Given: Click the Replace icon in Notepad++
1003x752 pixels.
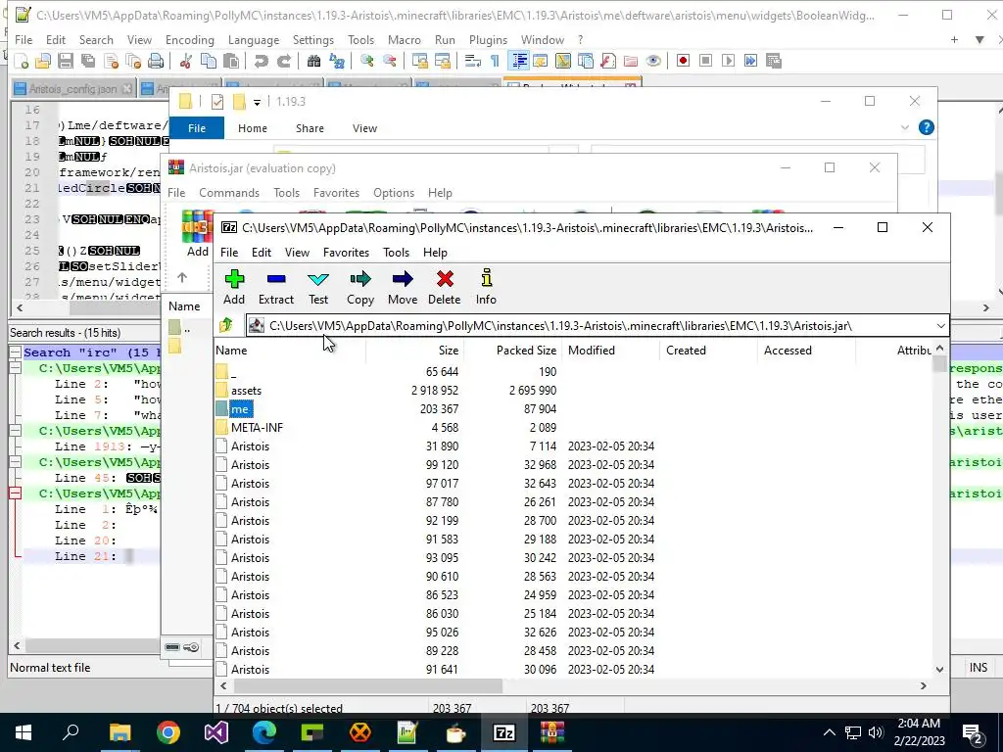Looking at the screenshot, I should click(x=337, y=61).
